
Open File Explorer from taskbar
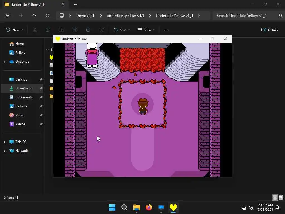pyautogui.click(x=136, y=207)
